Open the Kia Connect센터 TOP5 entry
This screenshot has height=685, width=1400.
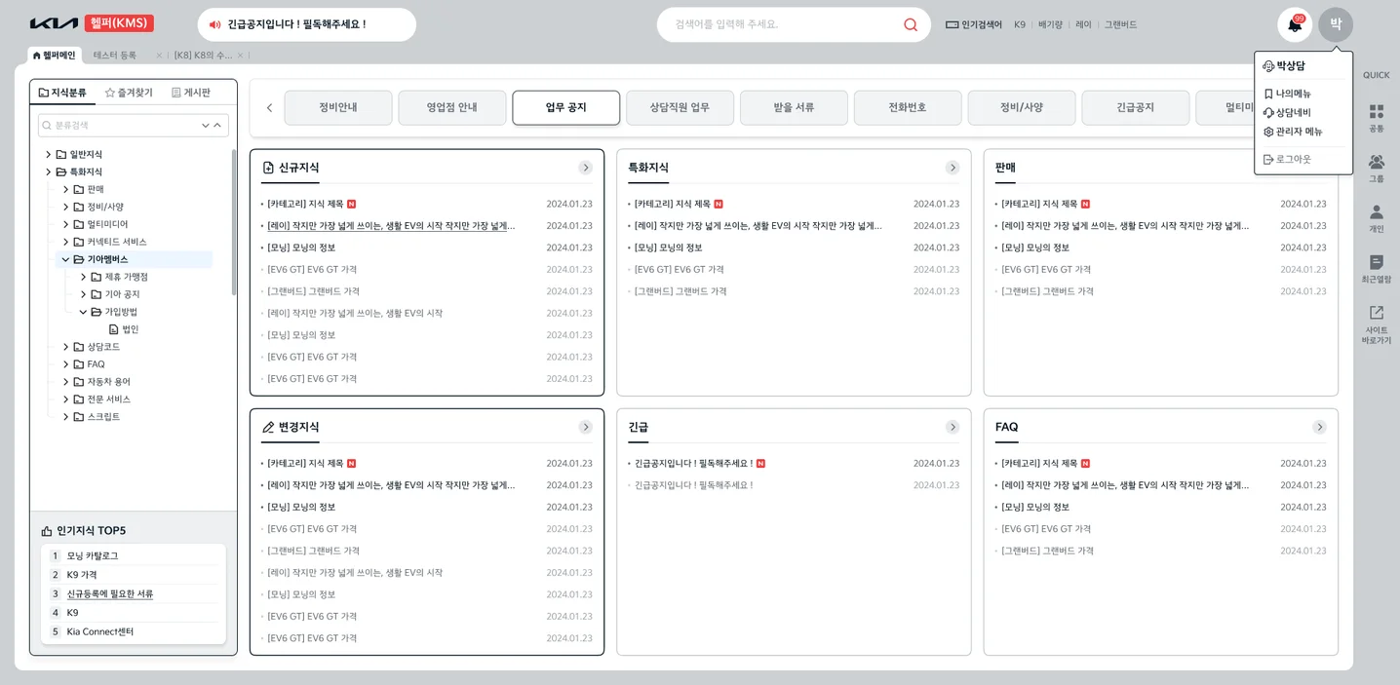(100, 631)
